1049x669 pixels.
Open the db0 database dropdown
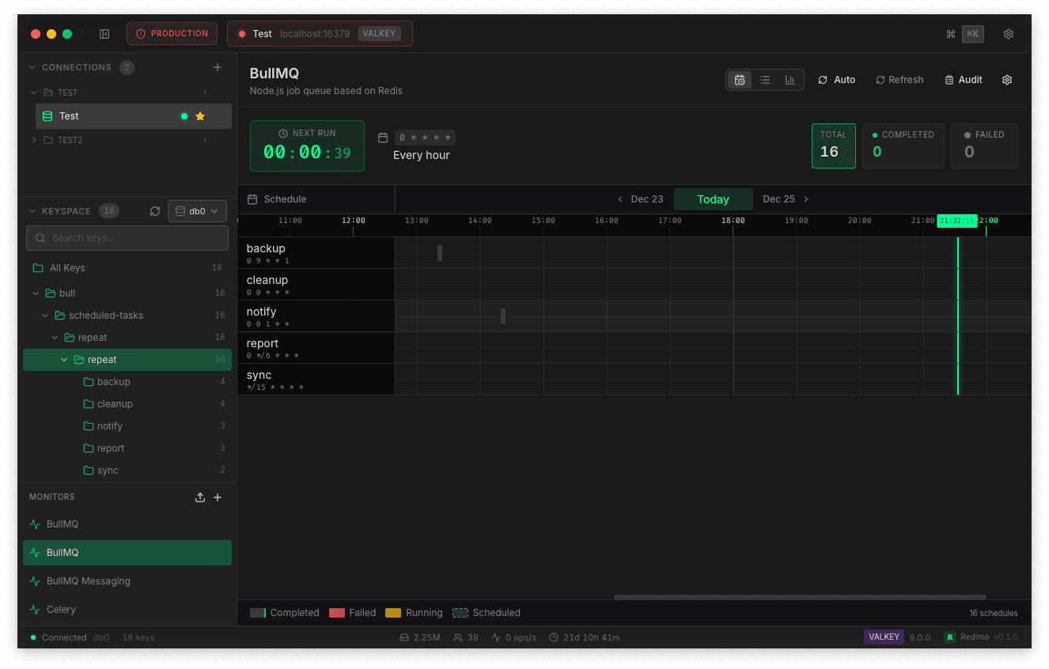pos(197,210)
